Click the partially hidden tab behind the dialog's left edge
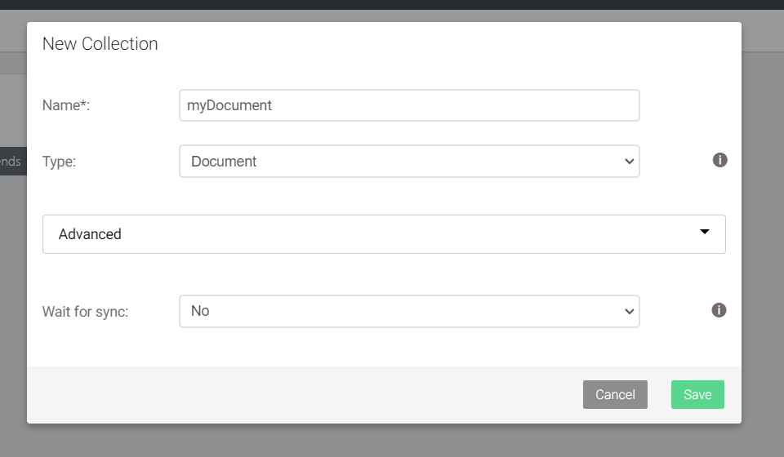Image resolution: width=784 pixels, height=457 pixels. point(11,162)
